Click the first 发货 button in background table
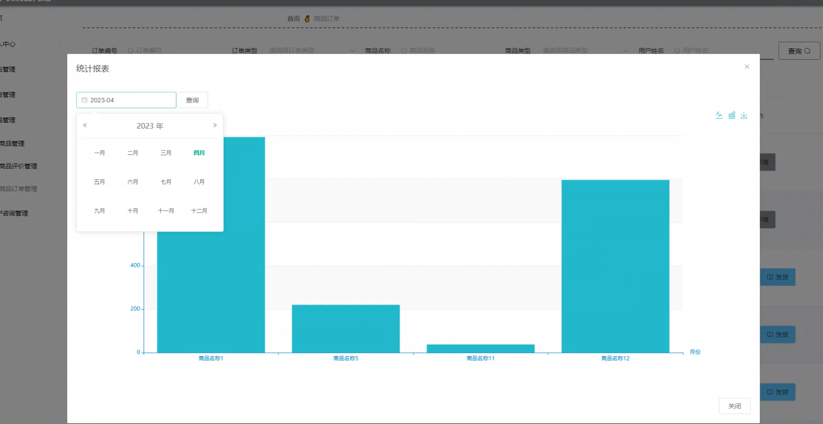Screen dimensions: 823x424 [x=778, y=277]
